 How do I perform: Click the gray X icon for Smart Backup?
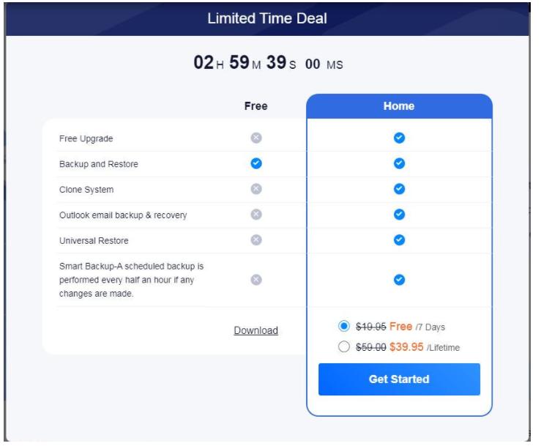coord(256,280)
